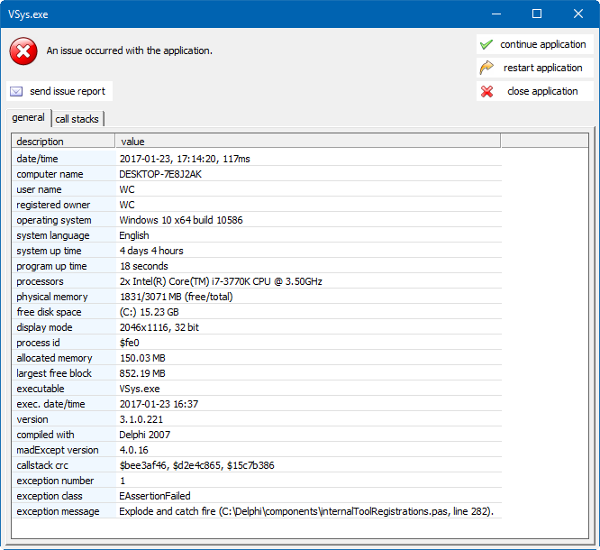Select the callstack crc row
600x550 pixels.
256,465
